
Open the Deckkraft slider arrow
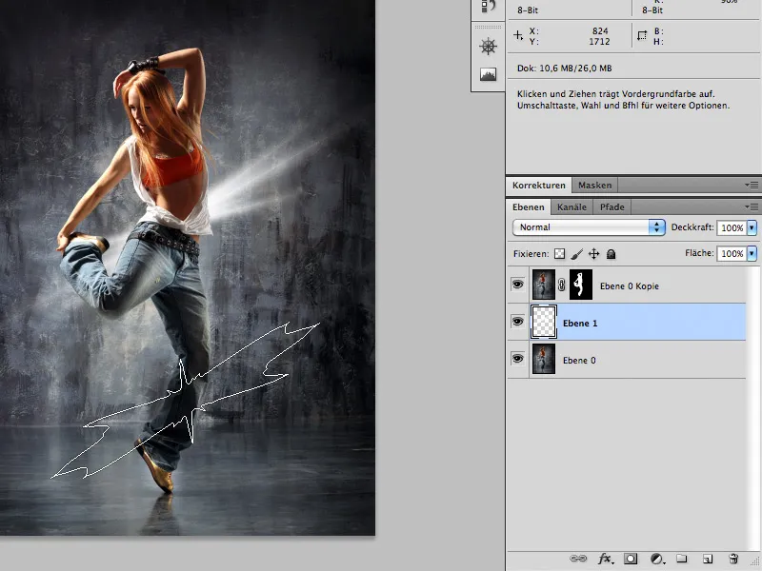click(752, 227)
